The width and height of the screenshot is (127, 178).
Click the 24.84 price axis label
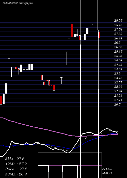point(118,60)
